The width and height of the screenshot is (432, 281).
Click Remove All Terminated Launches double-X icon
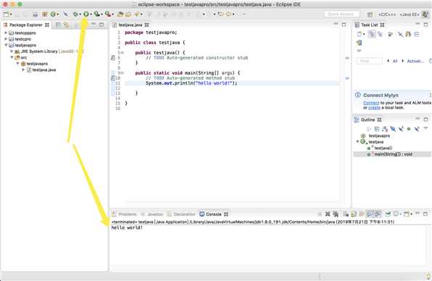point(336,214)
